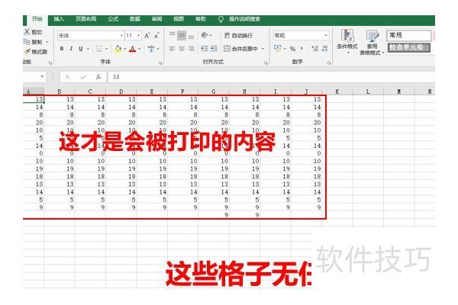This screenshot has height=305, width=458.
Task: Confirm entry with formula bar checkmark
Action: click(83, 77)
